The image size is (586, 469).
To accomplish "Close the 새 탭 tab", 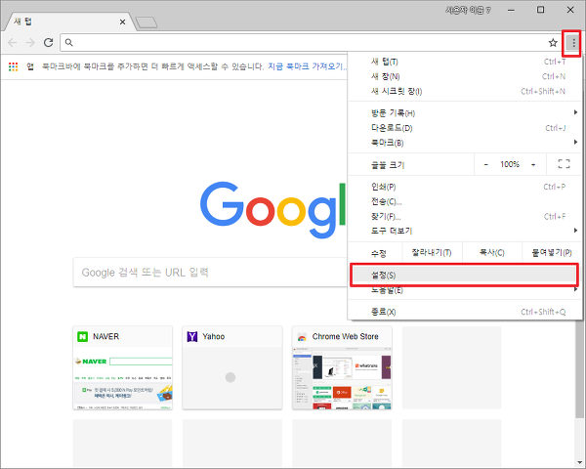I will pyautogui.click(x=122, y=22).
